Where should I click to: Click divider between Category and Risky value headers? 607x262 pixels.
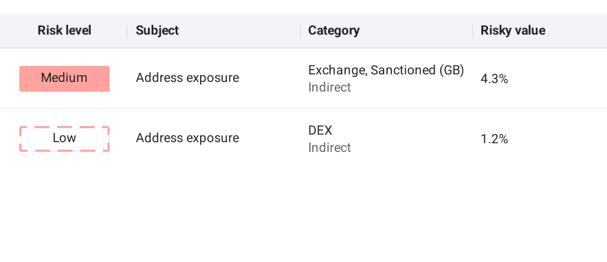pyautogui.click(x=473, y=32)
